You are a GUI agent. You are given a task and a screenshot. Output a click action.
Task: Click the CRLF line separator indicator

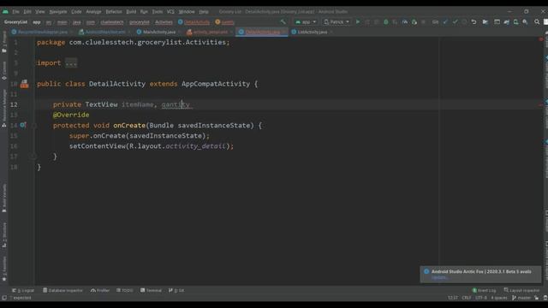point(467,298)
